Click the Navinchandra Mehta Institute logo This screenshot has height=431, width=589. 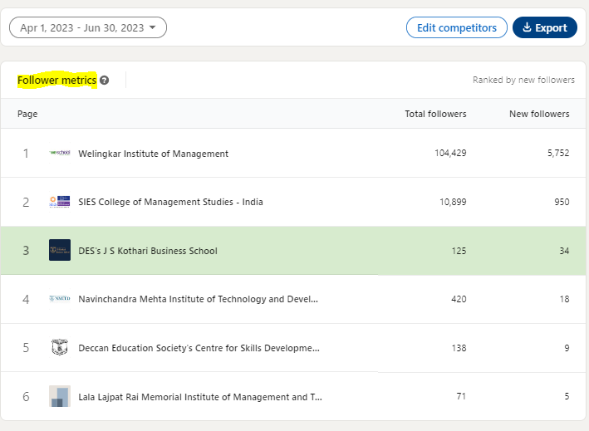(x=60, y=299)
